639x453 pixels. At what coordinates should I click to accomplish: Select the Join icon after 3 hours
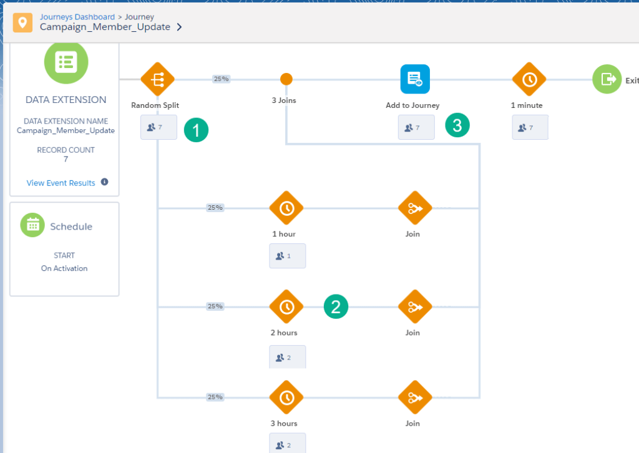coord(414,397)
